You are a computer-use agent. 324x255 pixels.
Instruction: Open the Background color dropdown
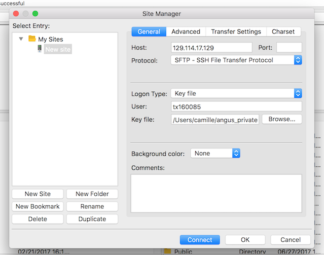[215, 153]
